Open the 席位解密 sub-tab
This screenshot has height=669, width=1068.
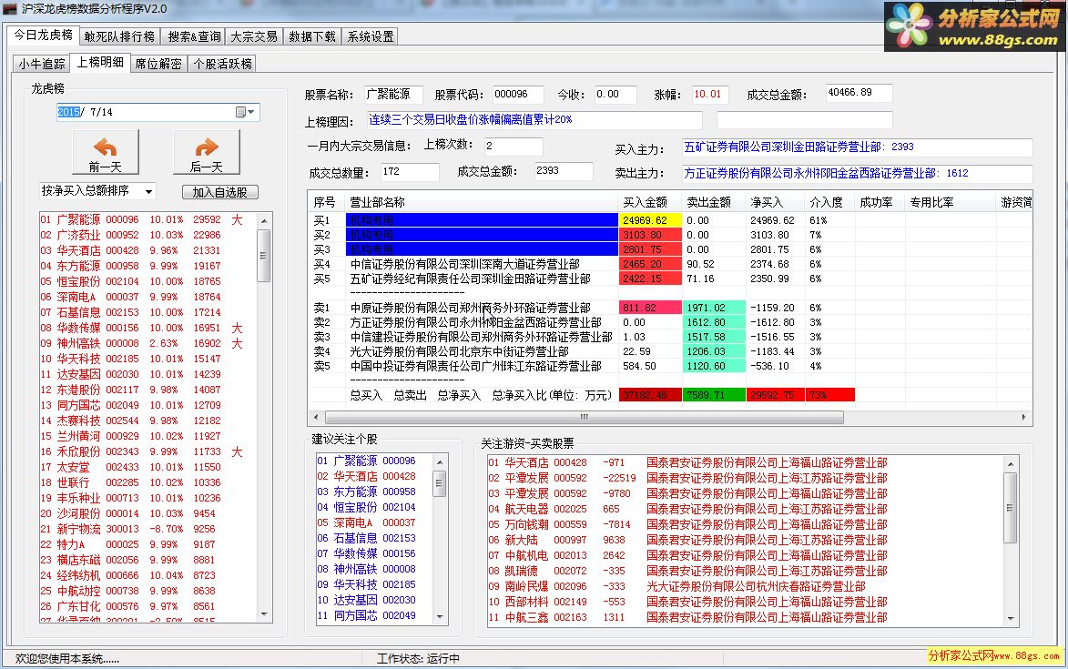point(158,64)
